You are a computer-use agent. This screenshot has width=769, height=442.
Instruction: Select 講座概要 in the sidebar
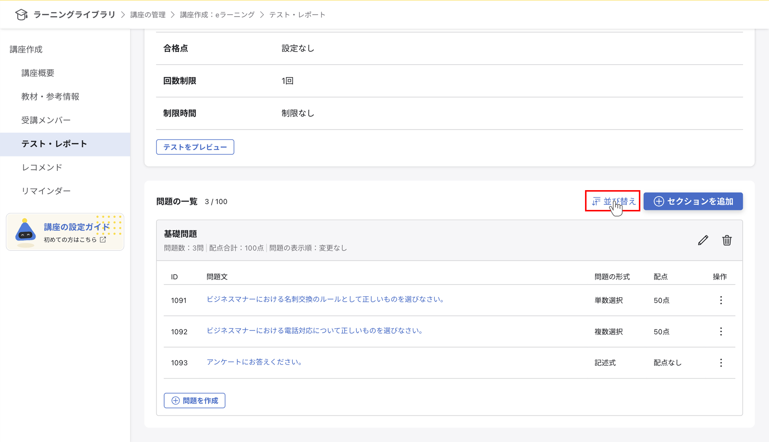[38, 73]
